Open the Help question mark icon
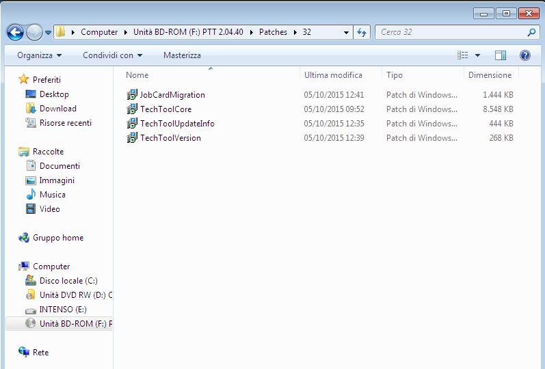The height and width of the screenshot is (369, 545). point(525,55)
